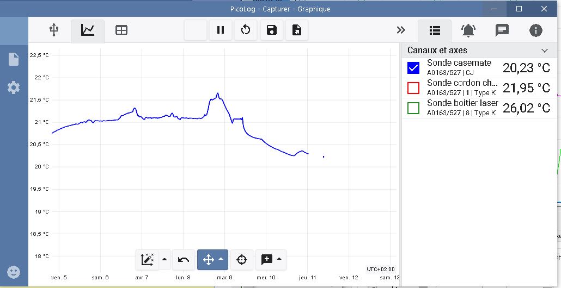Collapse the Canaux et axes section
Image resolution: width=561 pixels, height=288 pixels.
(545, 51)
